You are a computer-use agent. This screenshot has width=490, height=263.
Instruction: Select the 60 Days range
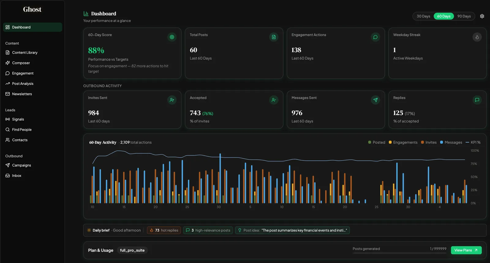click(444, 16)
